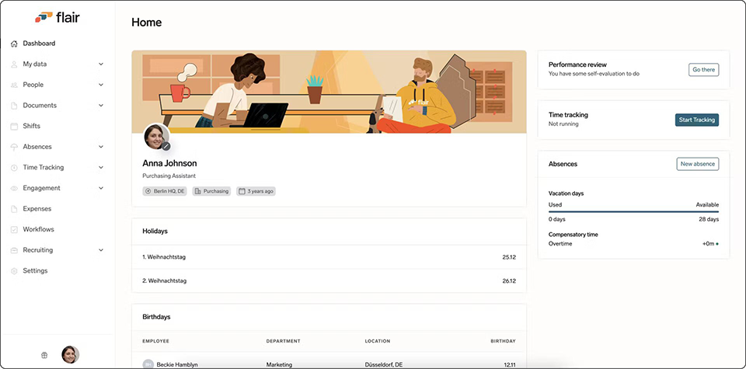Expand the People menu chevron
Viewport: 746px width, 369px height.
click(x=101, y=85)
